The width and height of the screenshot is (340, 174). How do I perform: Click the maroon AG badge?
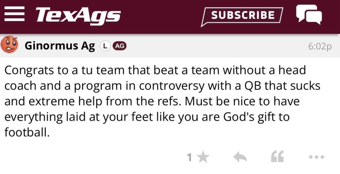119,46
